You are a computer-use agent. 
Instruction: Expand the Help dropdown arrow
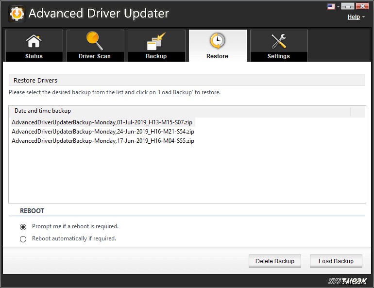click(x=363, y=17)
